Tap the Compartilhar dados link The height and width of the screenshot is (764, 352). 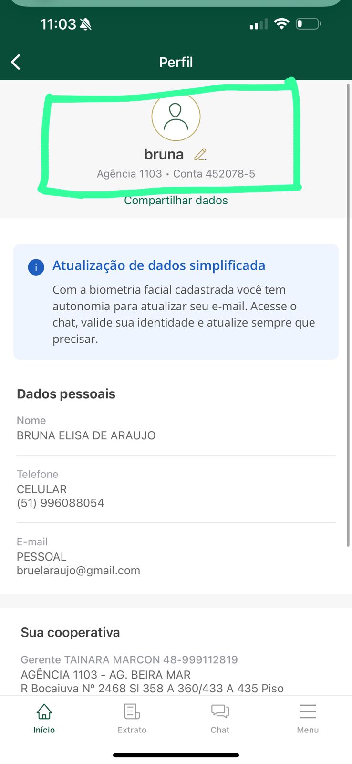click(x=176, y=201)
